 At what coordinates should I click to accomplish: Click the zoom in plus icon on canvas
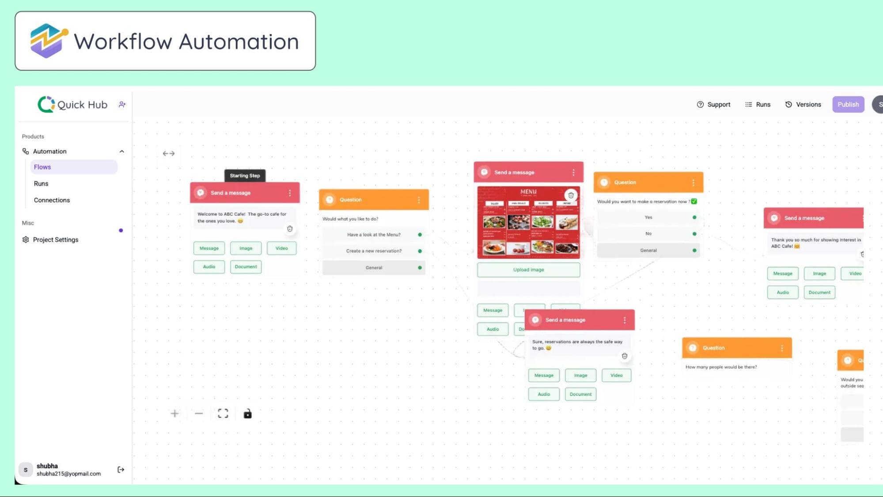click(174, 414)
